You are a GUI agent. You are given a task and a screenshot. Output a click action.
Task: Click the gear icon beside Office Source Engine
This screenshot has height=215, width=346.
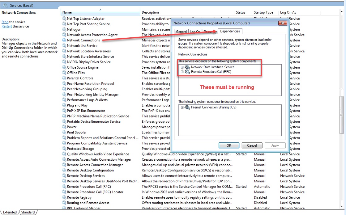point(64,67)
